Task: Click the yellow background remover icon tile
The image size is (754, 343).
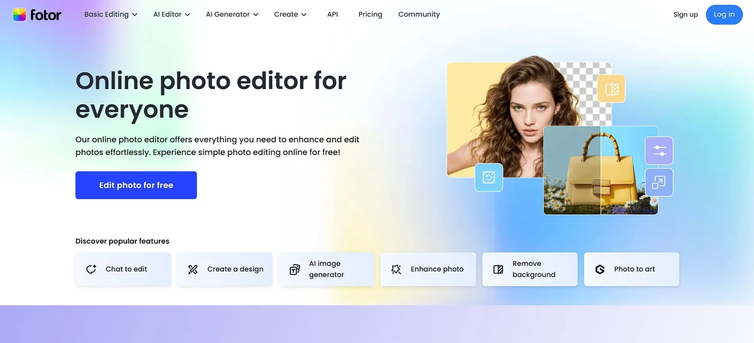Action: (x=611, y=89)
